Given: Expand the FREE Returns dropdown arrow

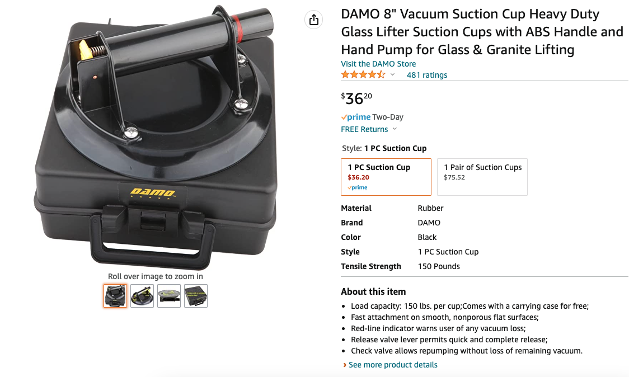Looking at the screenshot, I should click(395, 129).
